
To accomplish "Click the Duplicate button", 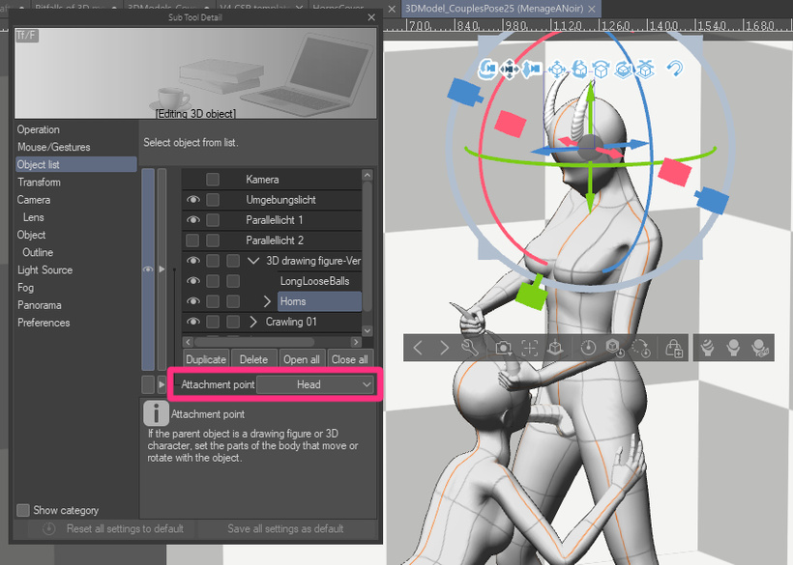I will tap(205, 358).
